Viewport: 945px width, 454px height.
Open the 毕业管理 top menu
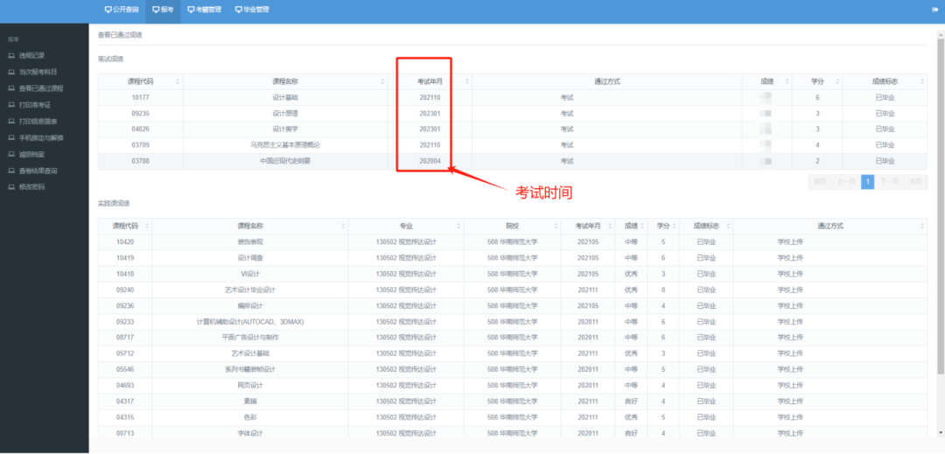(x=251, y=10)
